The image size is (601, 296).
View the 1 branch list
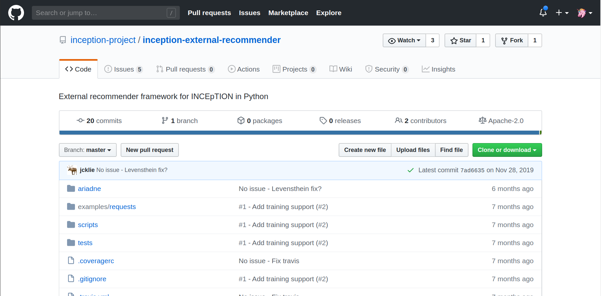tap(180, 121)
